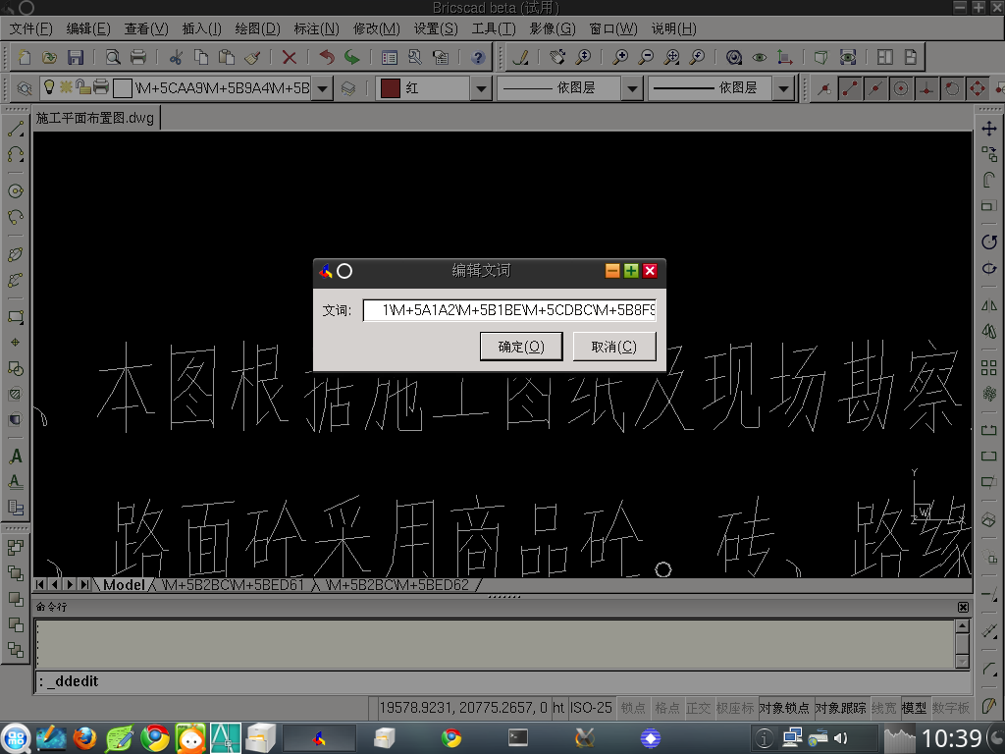Undo the last action with the red arrow
This screenshot has height=754, width=1005.
327,57
